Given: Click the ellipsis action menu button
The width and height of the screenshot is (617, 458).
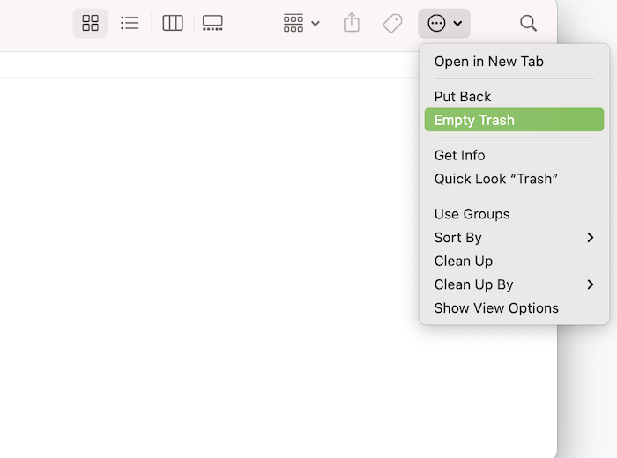Looking at the screenshot, I should (x=444, y=23).
